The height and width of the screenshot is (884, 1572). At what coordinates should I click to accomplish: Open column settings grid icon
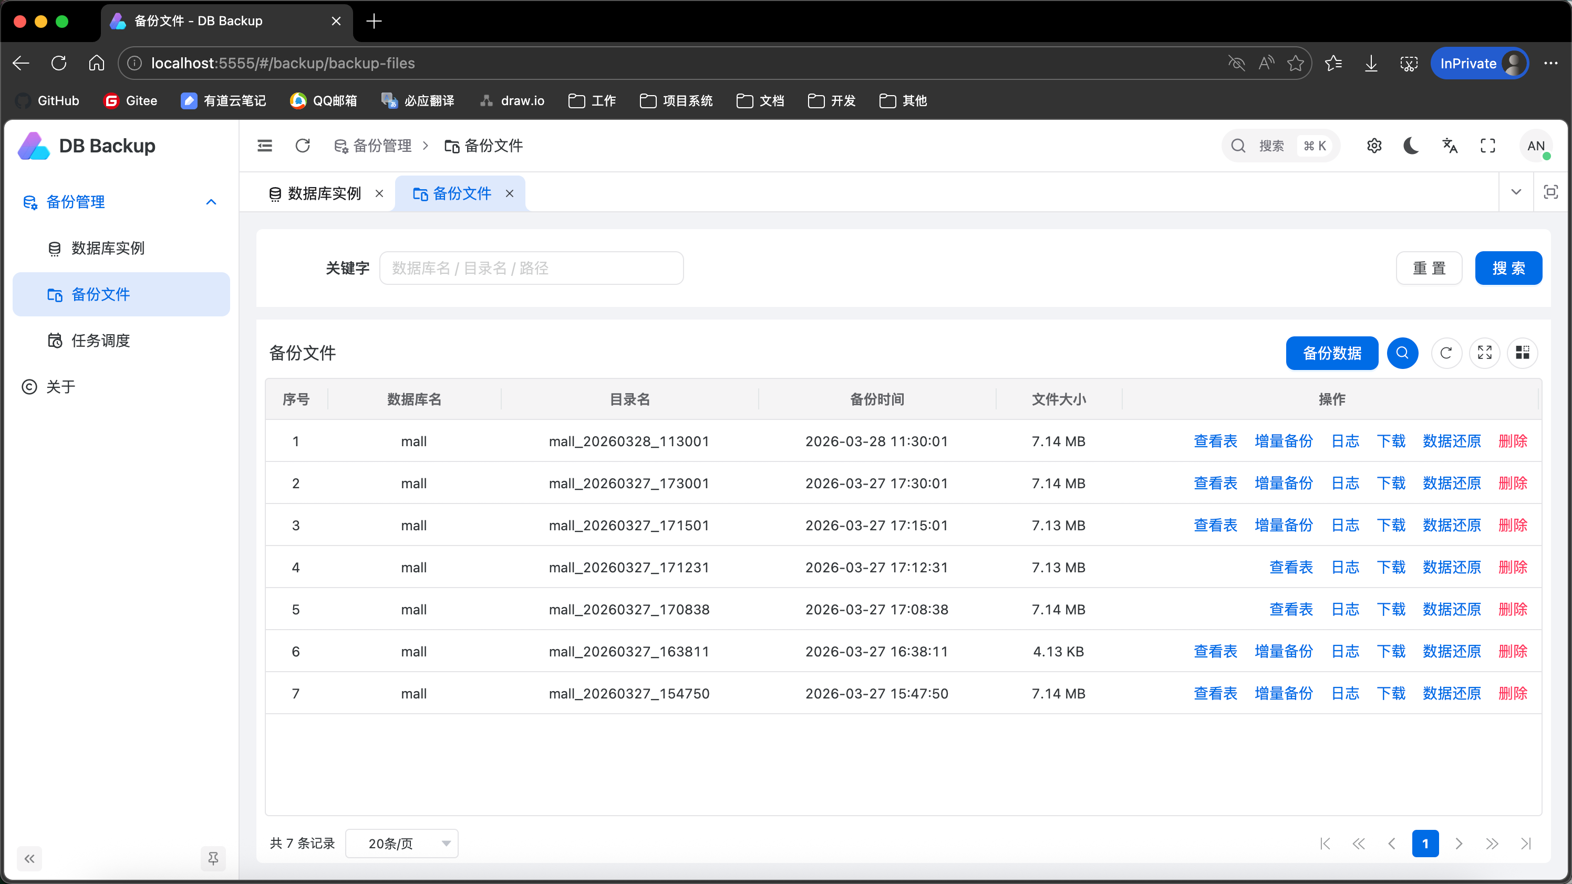[1522, 353]
